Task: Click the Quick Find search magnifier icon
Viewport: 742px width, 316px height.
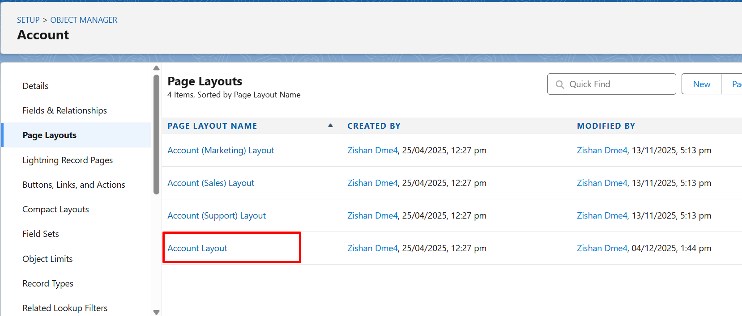Action: (x=559, y=84)
